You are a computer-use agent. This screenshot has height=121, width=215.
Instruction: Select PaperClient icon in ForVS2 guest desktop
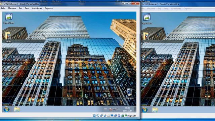(147, 19)
